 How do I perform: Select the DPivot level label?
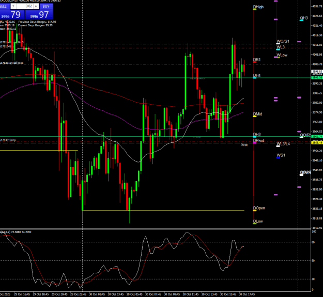click(x=258, y=141)
